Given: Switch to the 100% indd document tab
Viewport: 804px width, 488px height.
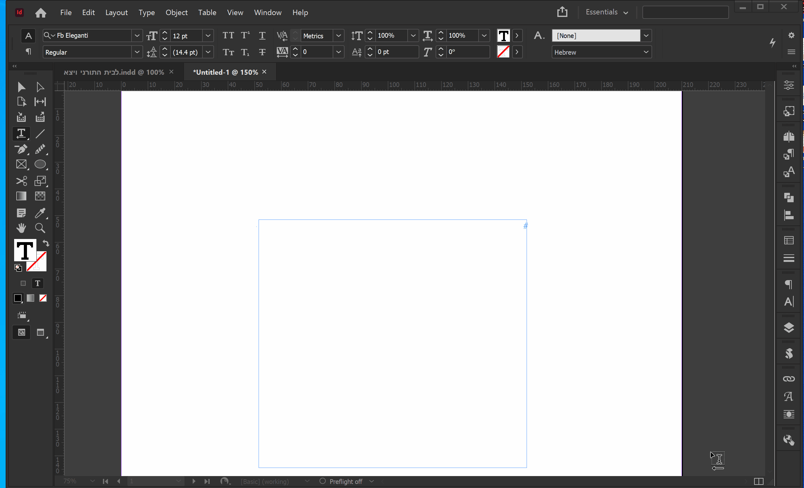Looking at the screenshot, I should click(x=114, y=72).
